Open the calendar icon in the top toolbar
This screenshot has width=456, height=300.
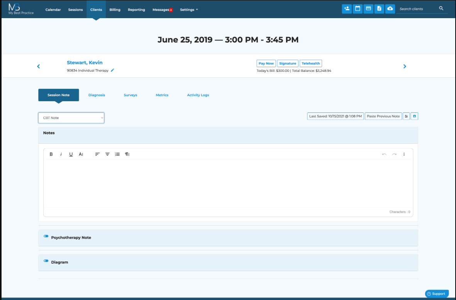357,8
